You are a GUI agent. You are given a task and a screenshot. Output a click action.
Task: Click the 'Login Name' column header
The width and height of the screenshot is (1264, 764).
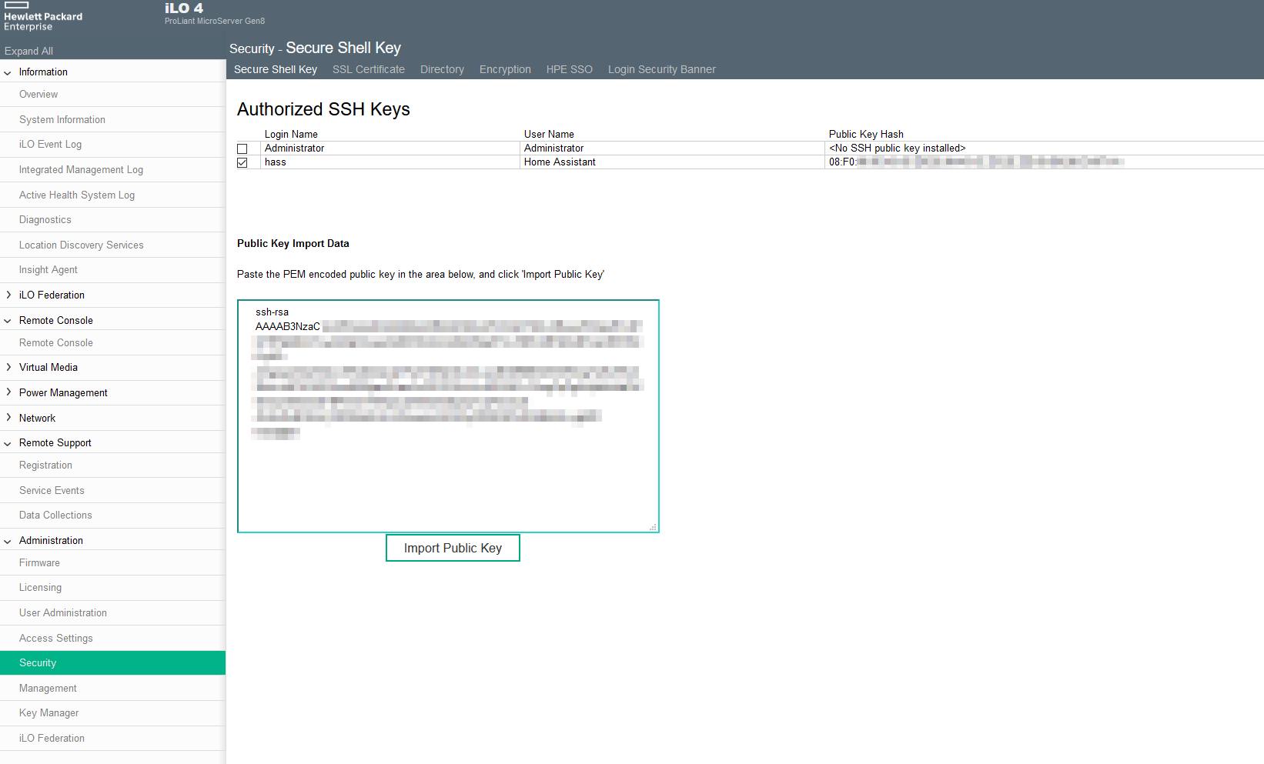click(291, 134)
